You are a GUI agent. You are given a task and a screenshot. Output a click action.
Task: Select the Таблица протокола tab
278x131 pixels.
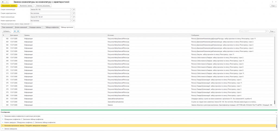pyautogui.click(x=67, y=27)
